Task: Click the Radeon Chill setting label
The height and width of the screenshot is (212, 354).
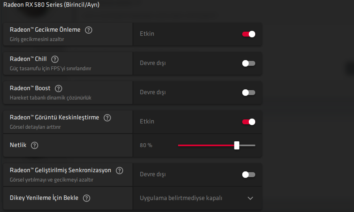Action: tap(28, 59)
